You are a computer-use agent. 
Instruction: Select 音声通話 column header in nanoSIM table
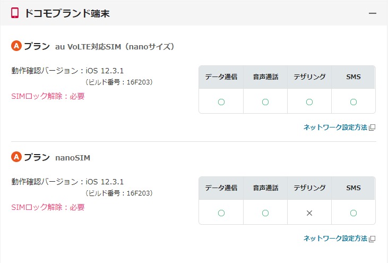pyautogui.click(x=265, y=188)
